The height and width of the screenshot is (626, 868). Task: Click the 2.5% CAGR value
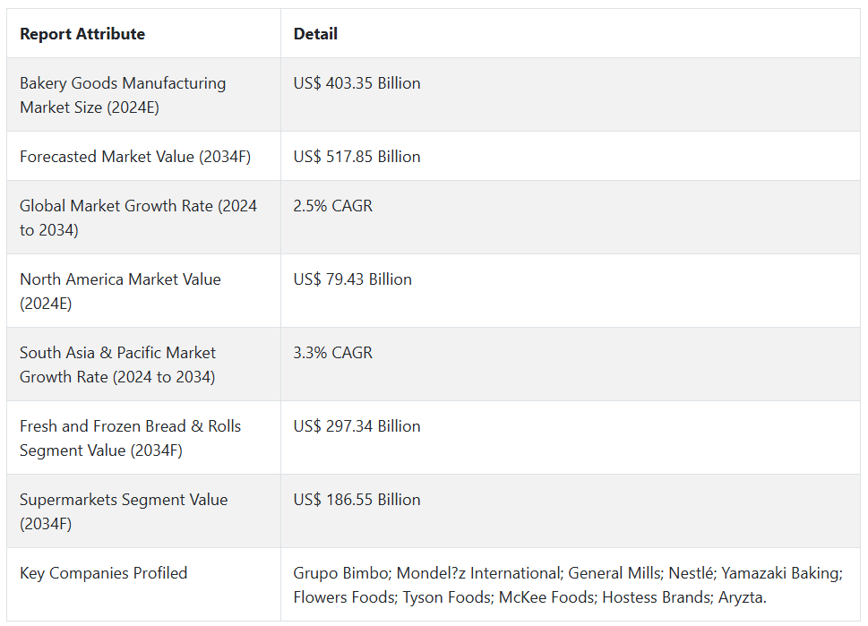click(332, 206)
